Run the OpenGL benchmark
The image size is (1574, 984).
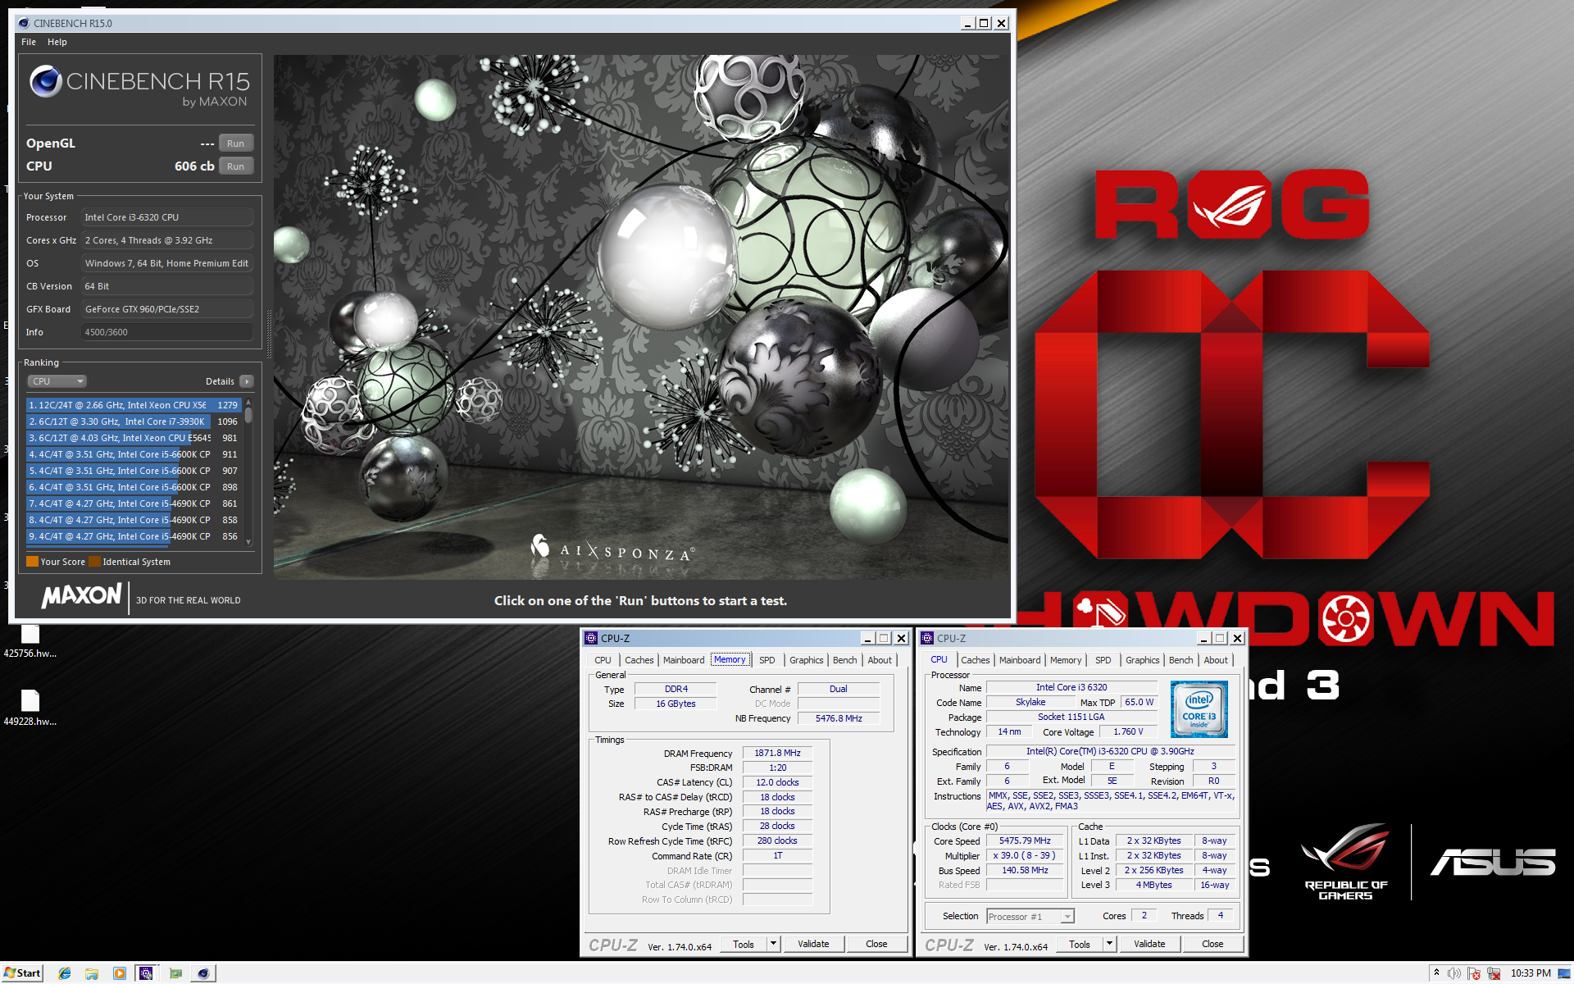pyautogui.click(x=236, y=143)
